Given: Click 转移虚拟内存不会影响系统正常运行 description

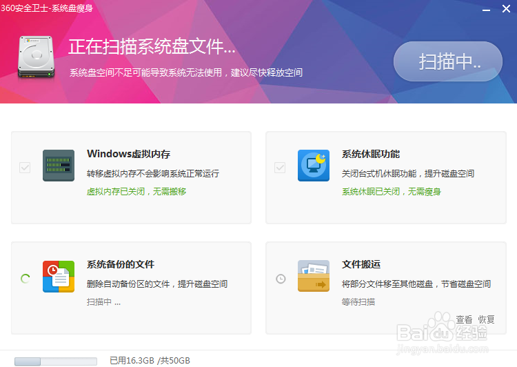Looking at the screenshot, I should coord(153,174).
